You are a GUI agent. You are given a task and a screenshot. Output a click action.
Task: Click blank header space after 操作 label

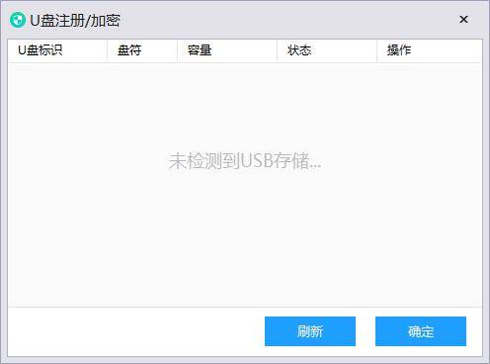click(x=447, y=50)
